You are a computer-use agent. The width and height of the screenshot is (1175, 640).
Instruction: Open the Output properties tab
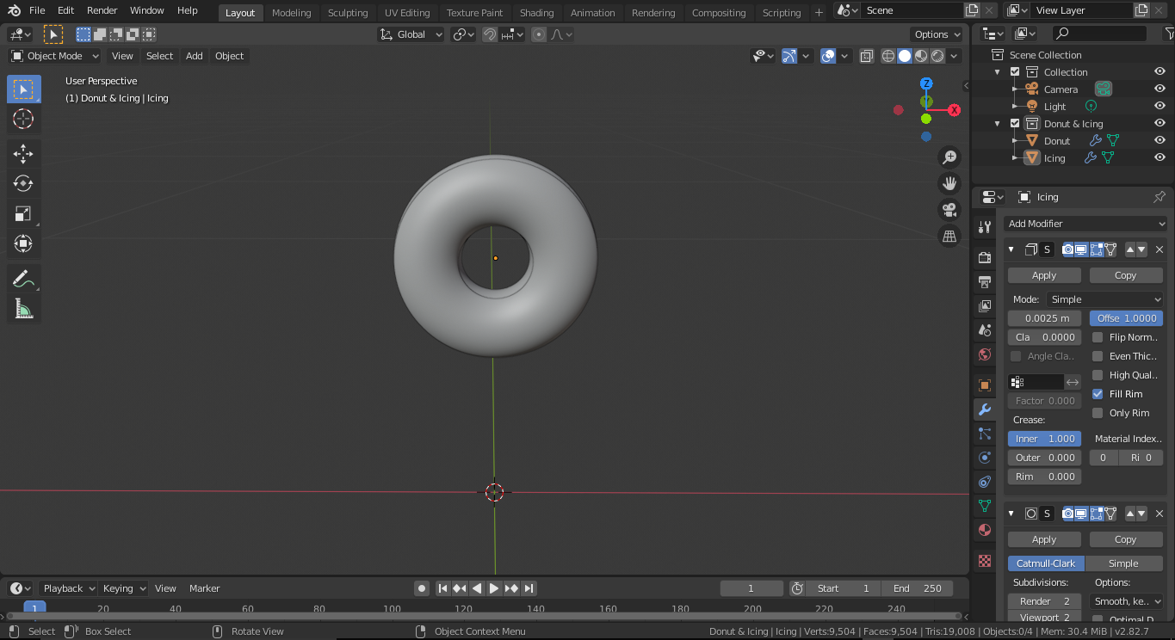pyautogui.click(x=986, y=281)
